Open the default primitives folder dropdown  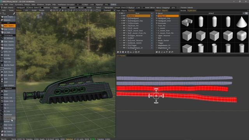212,13
